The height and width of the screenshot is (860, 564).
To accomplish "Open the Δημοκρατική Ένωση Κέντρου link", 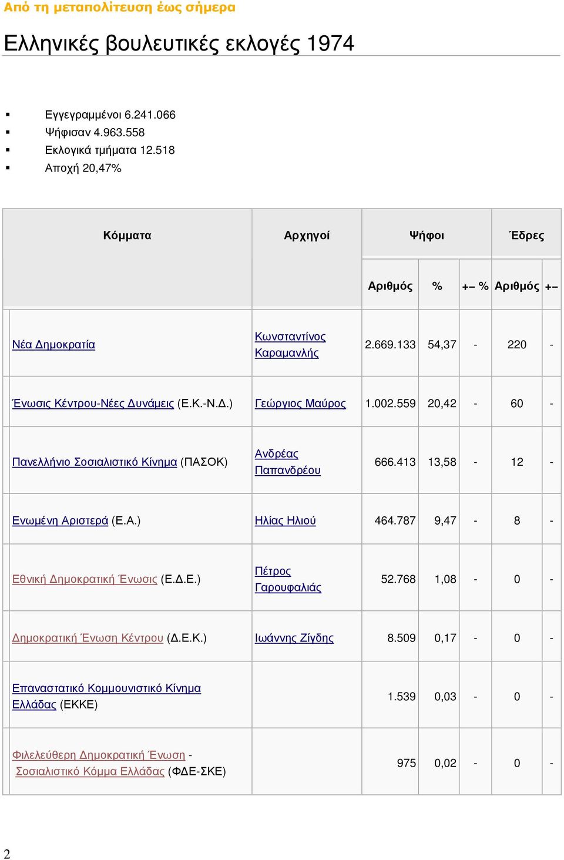I will pos(88,639).
